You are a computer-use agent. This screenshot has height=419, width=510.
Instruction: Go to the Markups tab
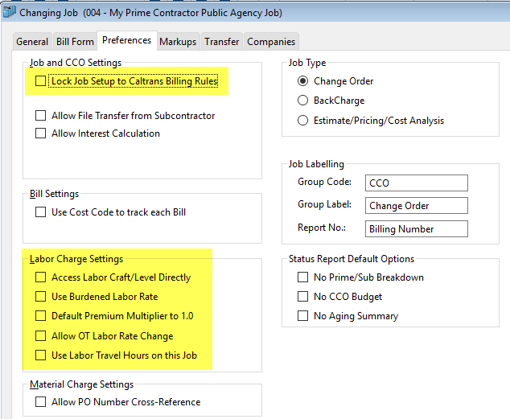click(x=178, y=42)
